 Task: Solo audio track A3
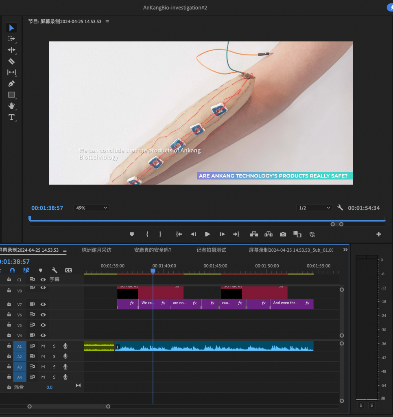pos(54,367)
